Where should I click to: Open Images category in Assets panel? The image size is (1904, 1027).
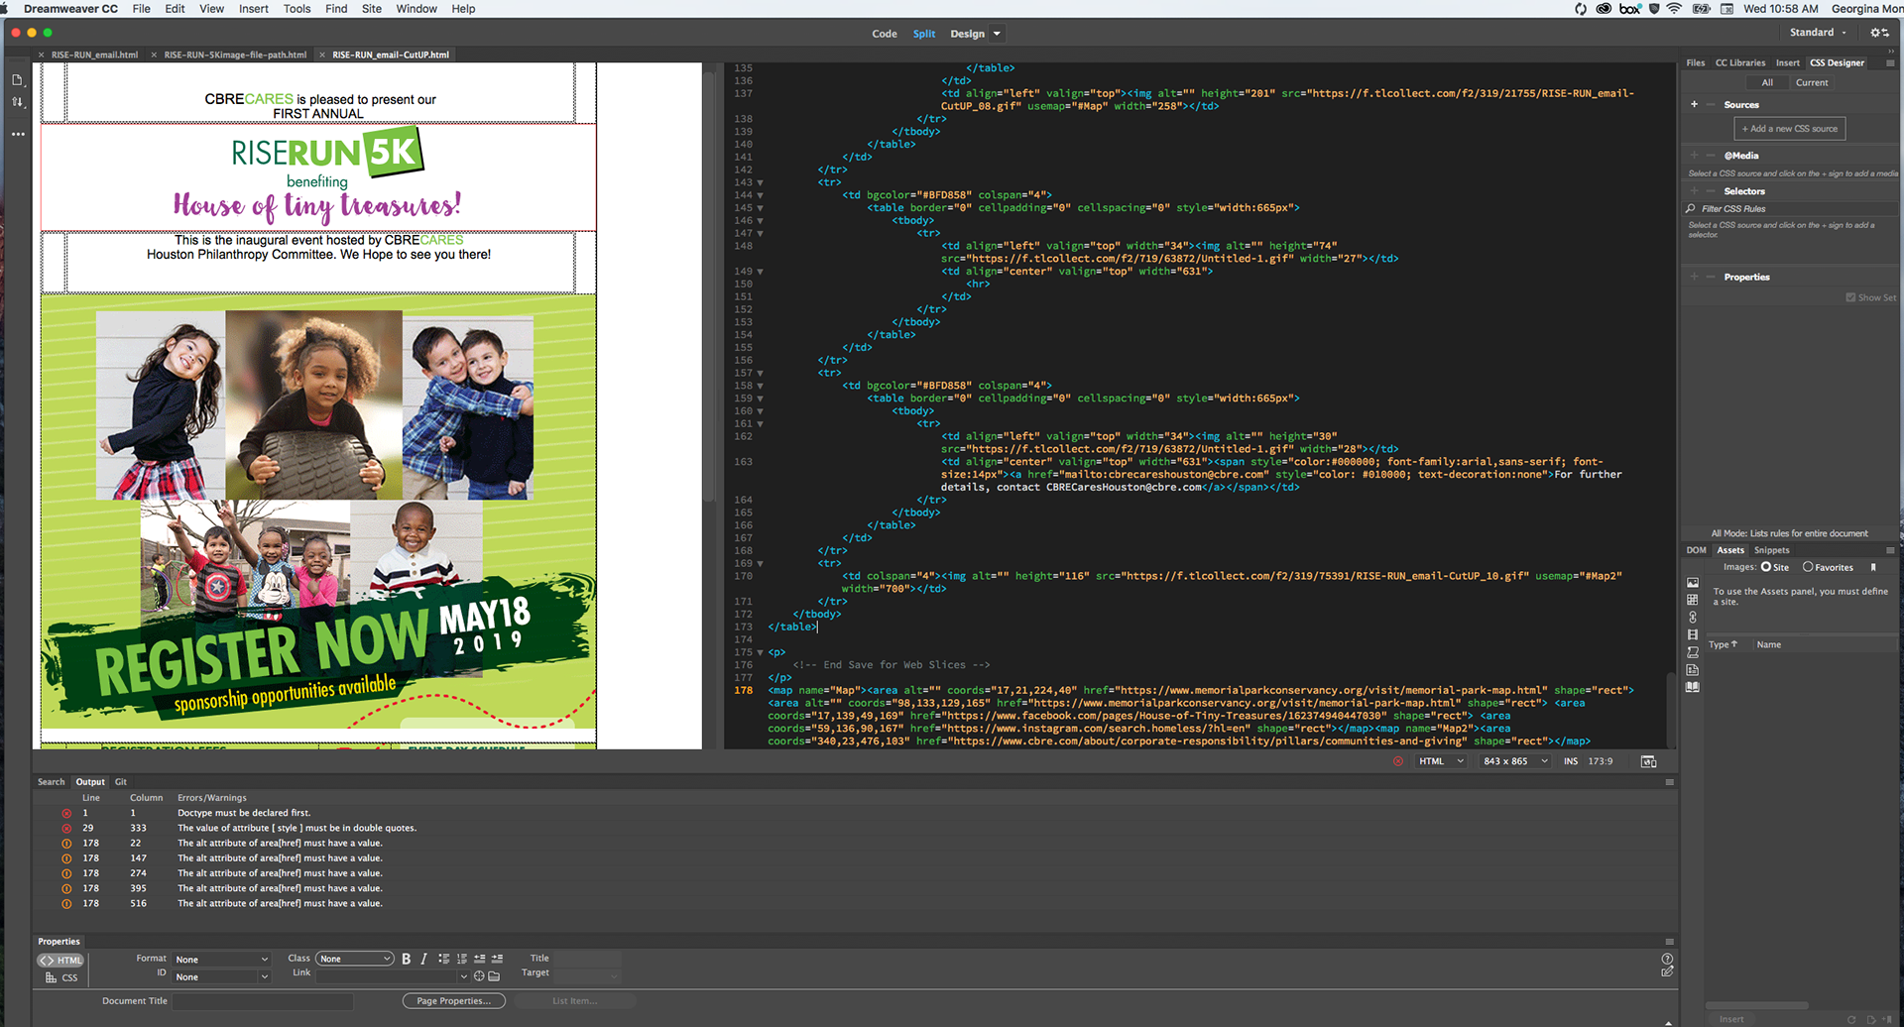pyautogui.click(x=1693, y=583)
